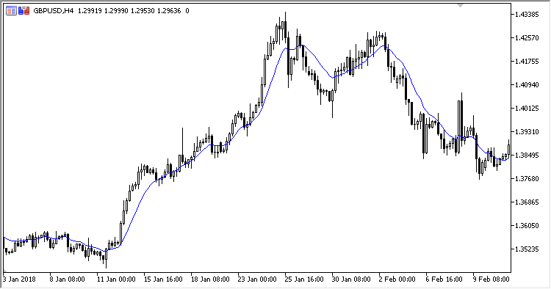The height and width of the screenshot is (289, 551).
Task: Click the close price value 1.29636
Action: [169, 11]
